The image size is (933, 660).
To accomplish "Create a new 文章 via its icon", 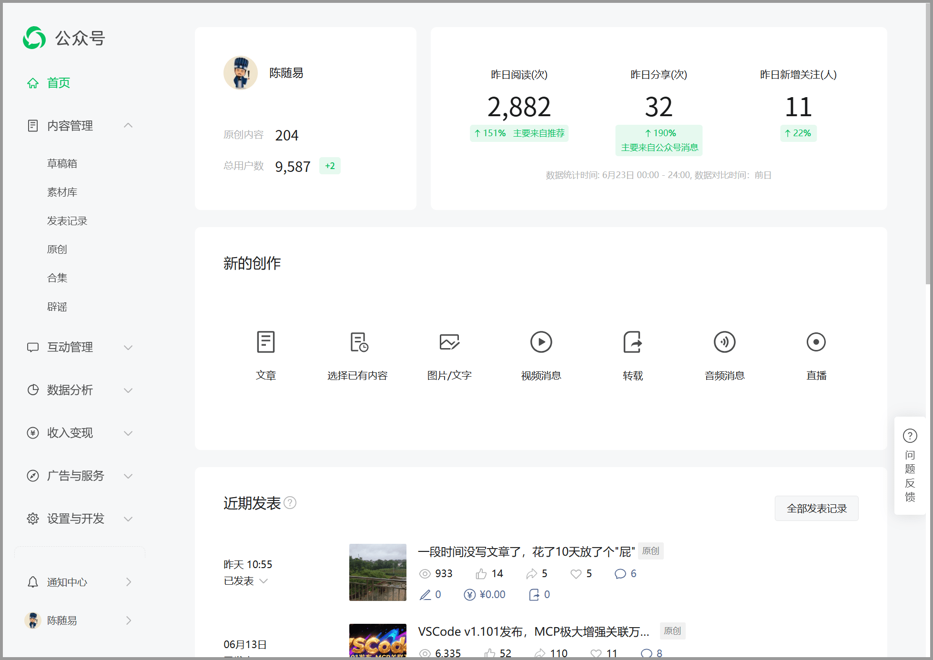I will (265, 342).
